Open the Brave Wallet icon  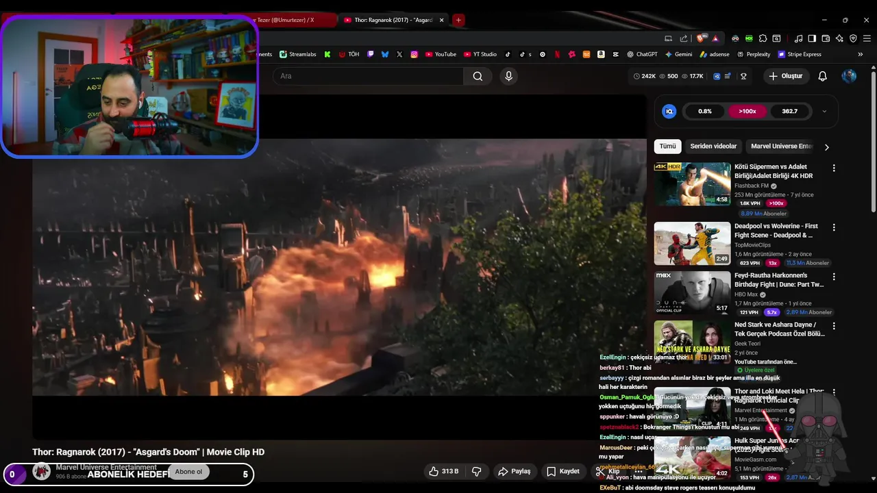(826, 38)
